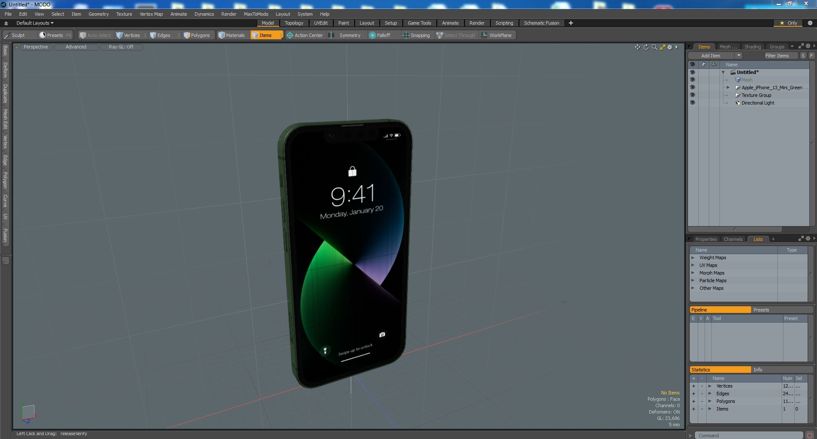Click the Filter Items field

click(780, 56)
